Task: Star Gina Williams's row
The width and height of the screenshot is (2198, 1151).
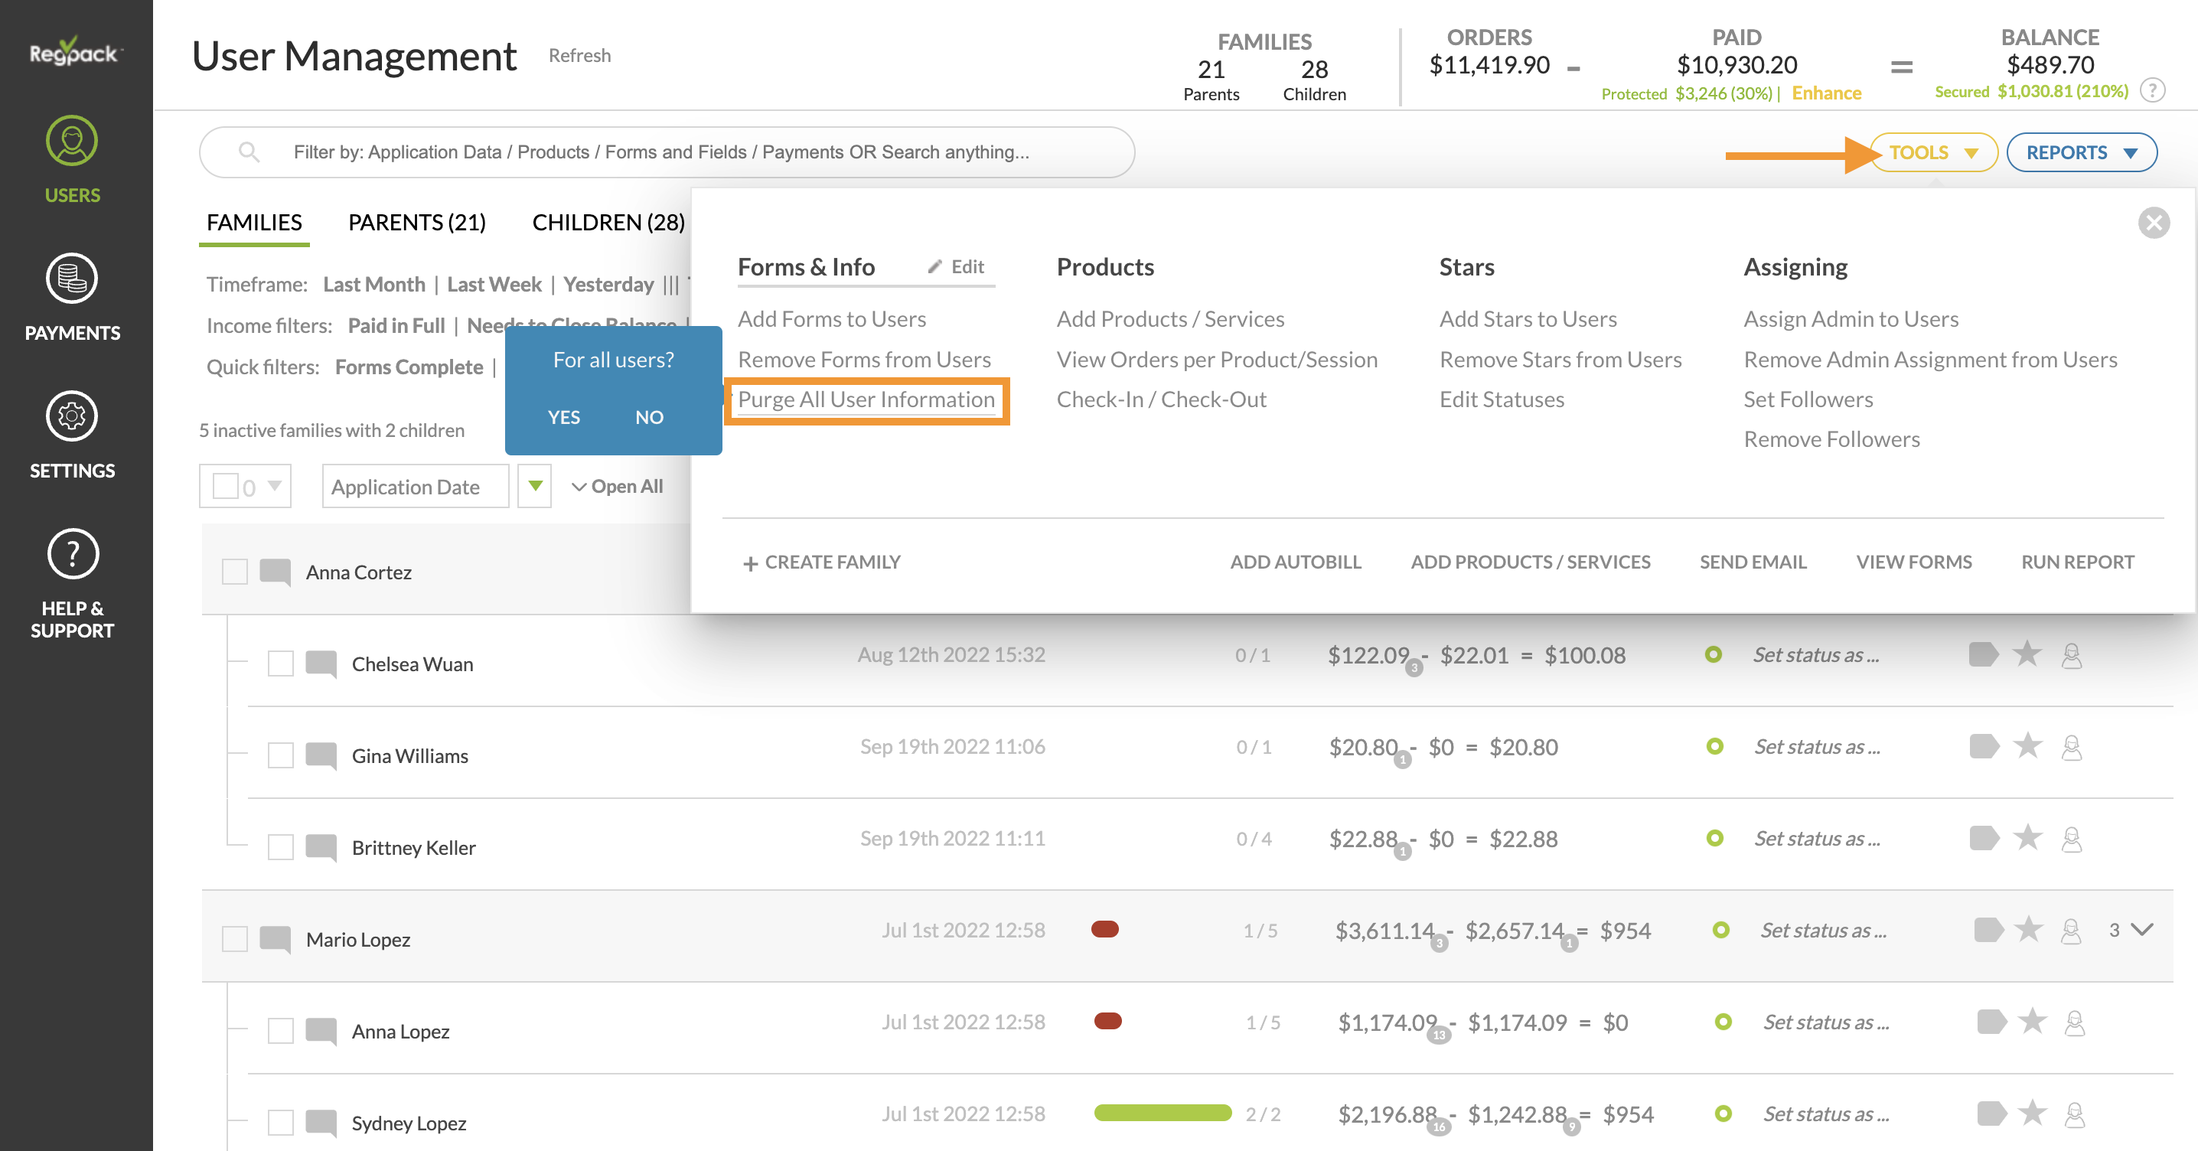Action: click(2028, 745)
